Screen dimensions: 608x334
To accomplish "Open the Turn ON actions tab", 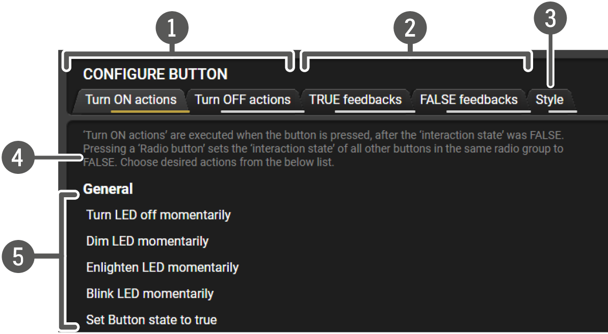I will pos(130,100).
